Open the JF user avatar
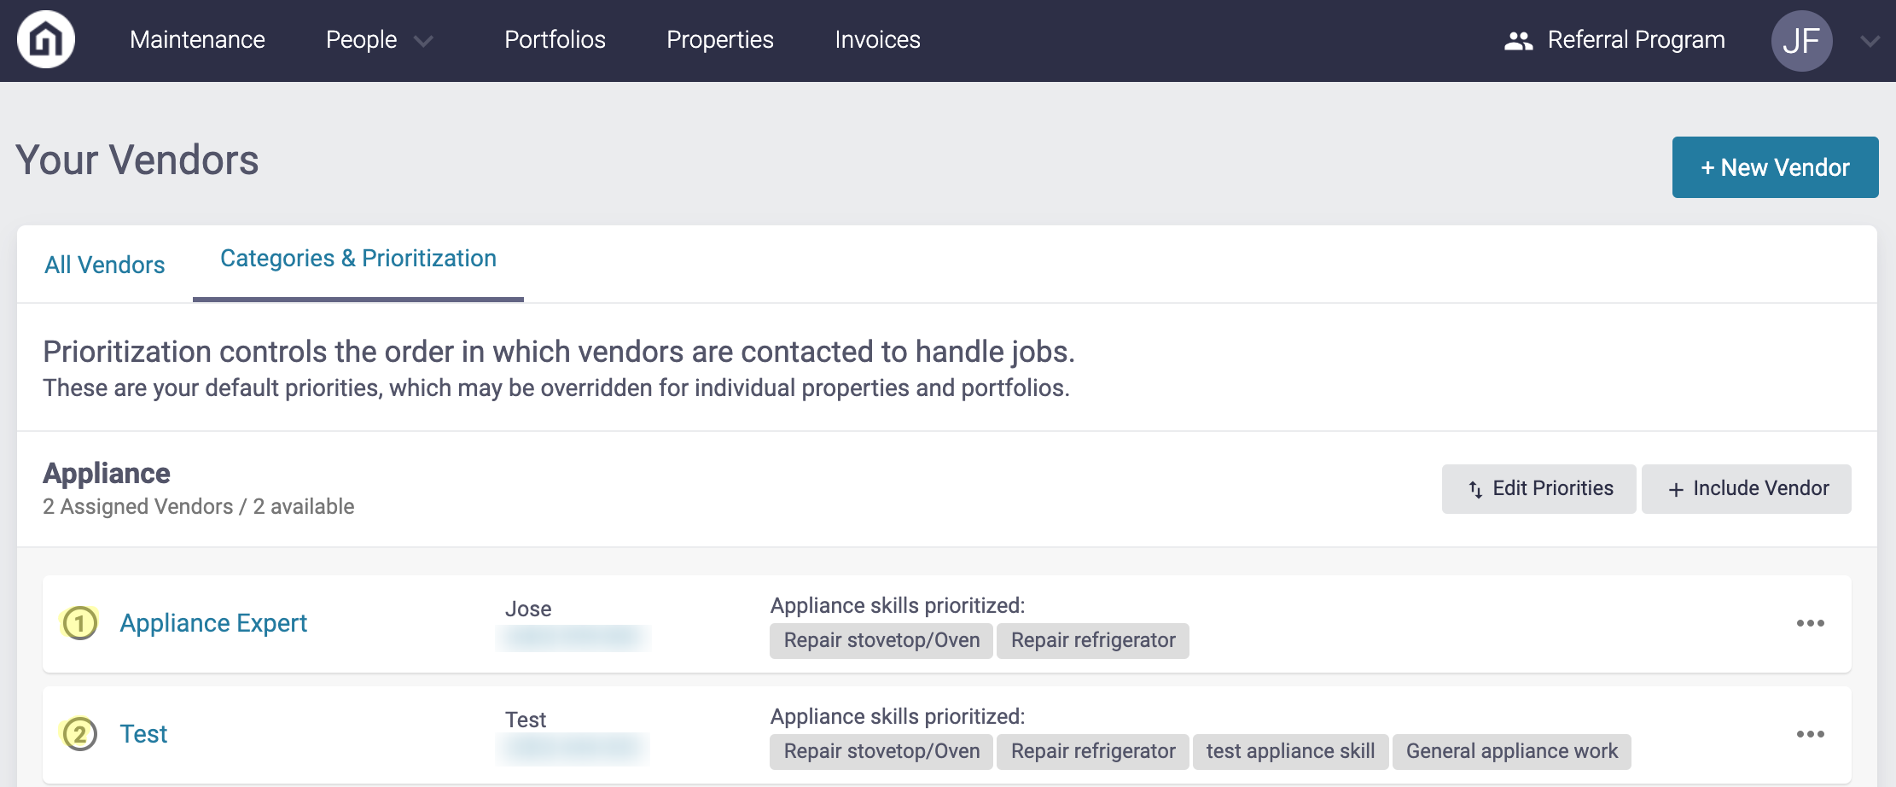The image size is (1896, 787). pyautogui.click(x=1801, y=40)
